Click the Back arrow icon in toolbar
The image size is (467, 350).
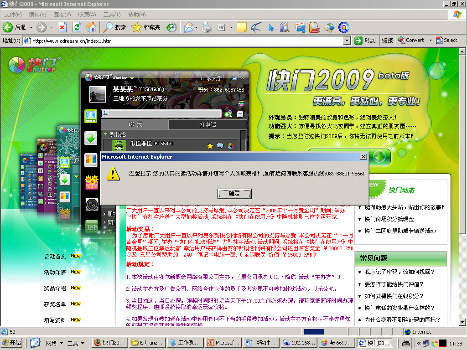[8, 27]
